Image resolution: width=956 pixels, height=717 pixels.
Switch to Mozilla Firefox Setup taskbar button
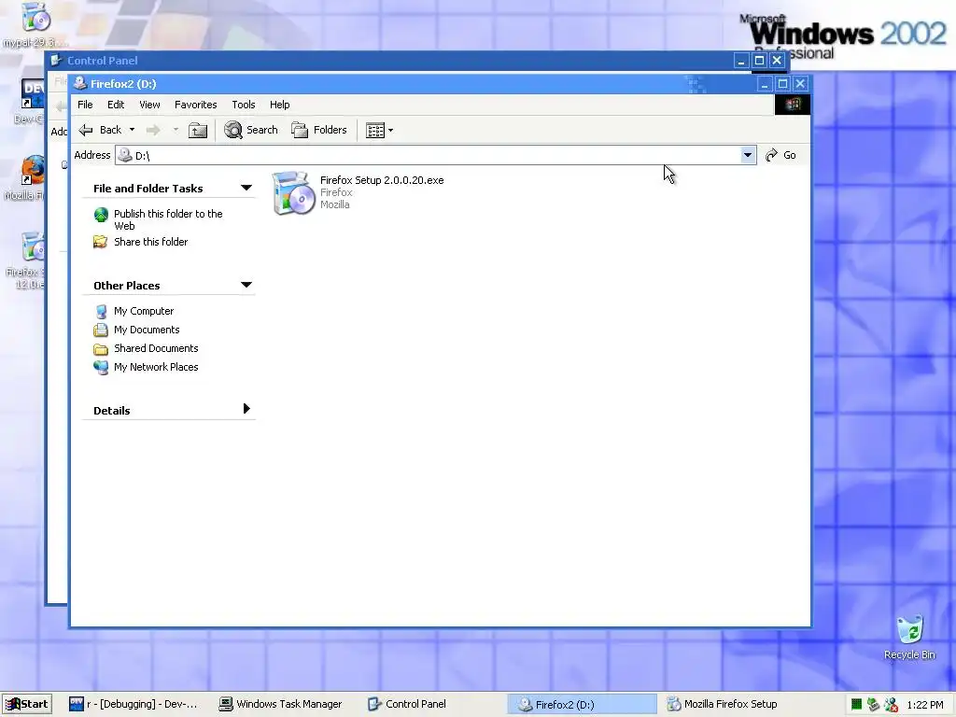[723, 704]
